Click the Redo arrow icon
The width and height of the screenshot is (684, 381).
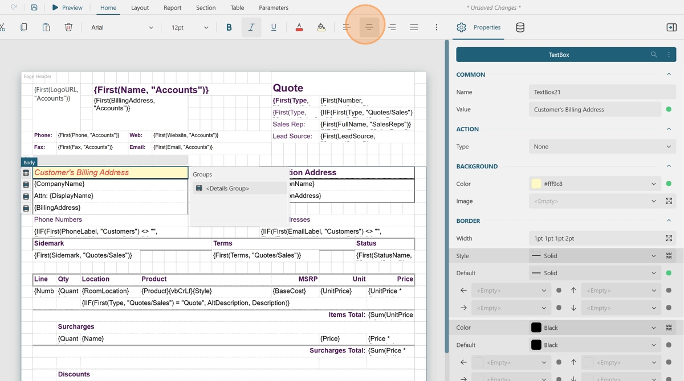[x=14, y=7]
